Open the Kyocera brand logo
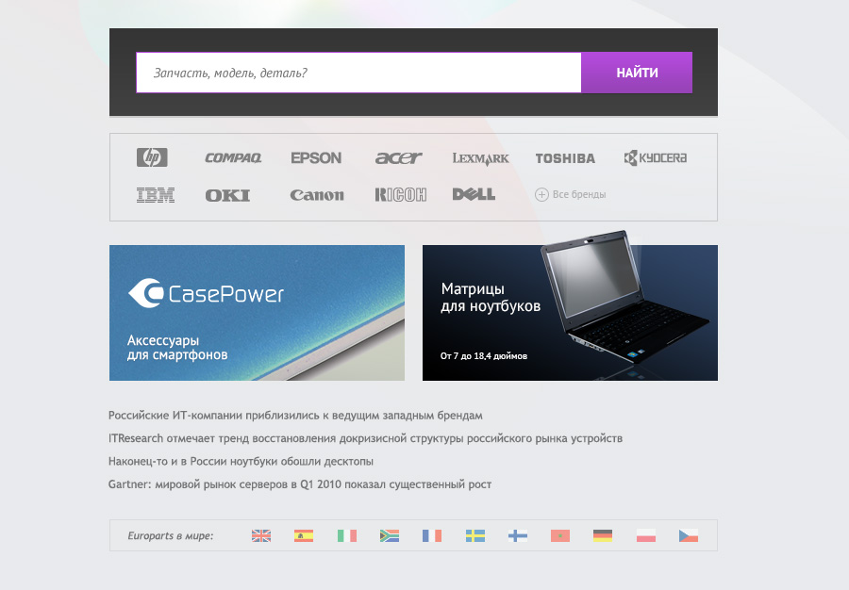Viewport: 849px width, 590px height. (x=656, y=158)
